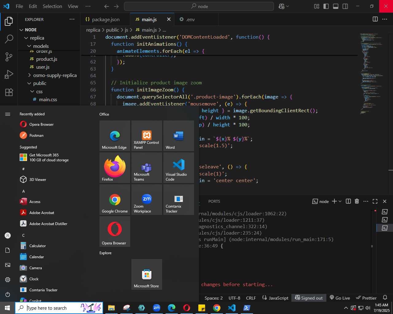Launch Firefox tile in Start menu
Viewport: 393px width, 314px height.
115,168
